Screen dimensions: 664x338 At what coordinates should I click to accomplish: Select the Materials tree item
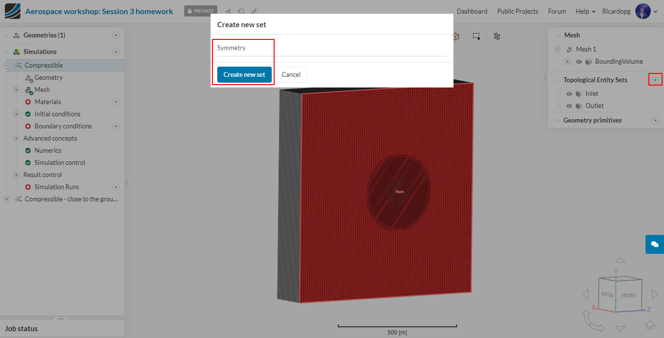point(48,102)
